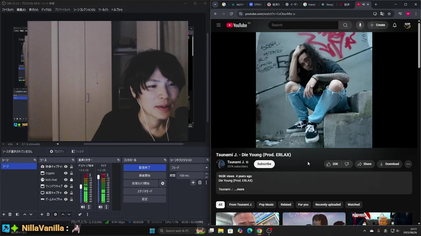The image size is (421, 236).
Task: Toggle visibility of ゲームキャプチャ source
Action: click(66, 199)
